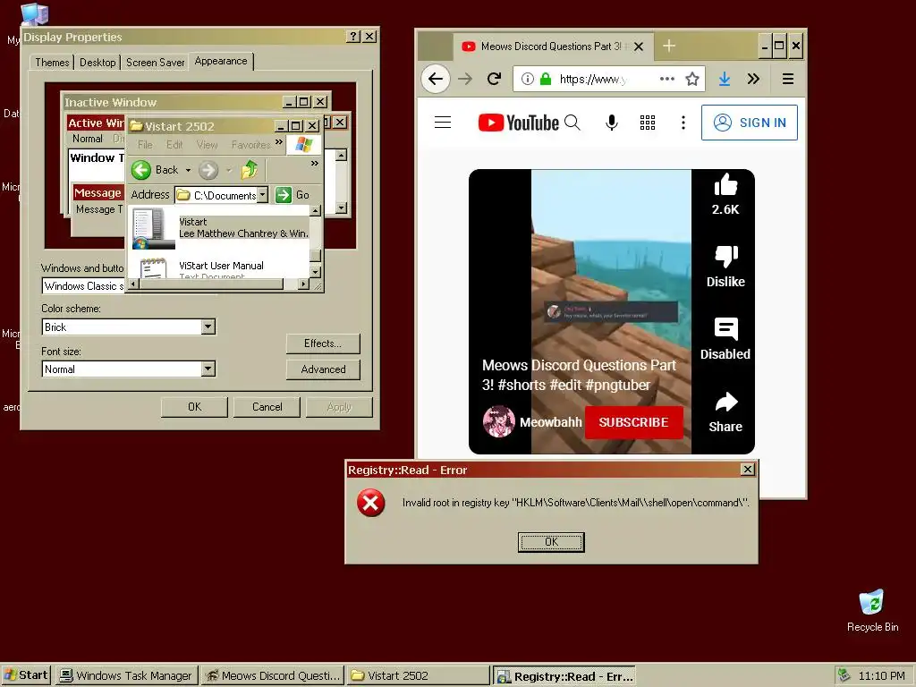The height and width of the screenshot is (687, 916).
Task: Cancel Display Properties dialog
Action: point(267,407)
